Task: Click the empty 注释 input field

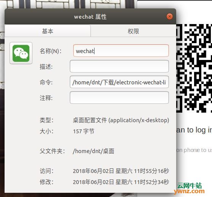Action: pyautogui.click(x=119, y=98)
